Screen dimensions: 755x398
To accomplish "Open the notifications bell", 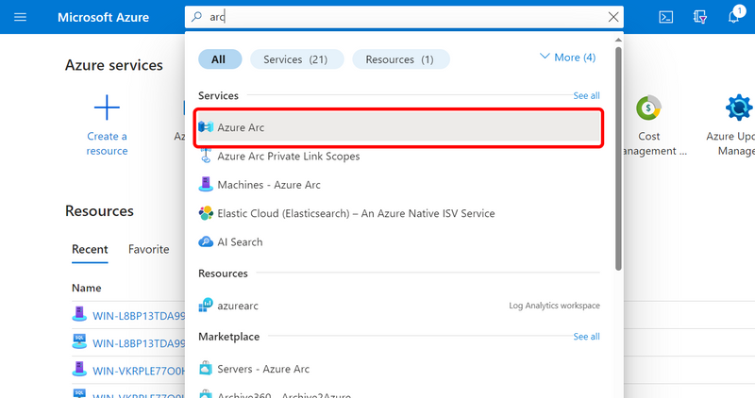I will tap(733, 17).
